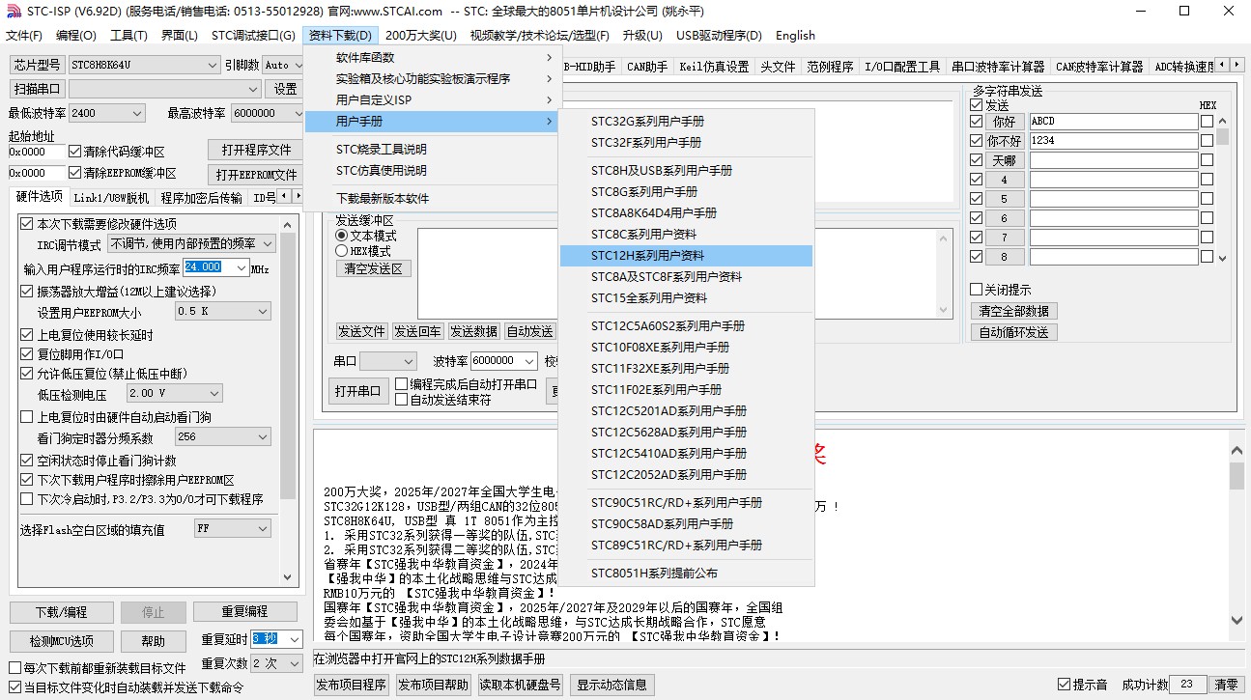Select 文本模式 radio button

click(341, 236)
